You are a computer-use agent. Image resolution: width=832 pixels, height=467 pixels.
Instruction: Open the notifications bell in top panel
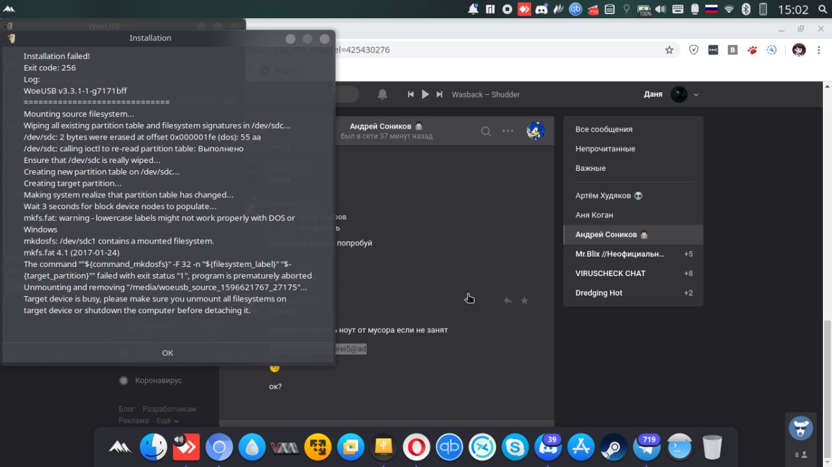[x=473, y=9]
